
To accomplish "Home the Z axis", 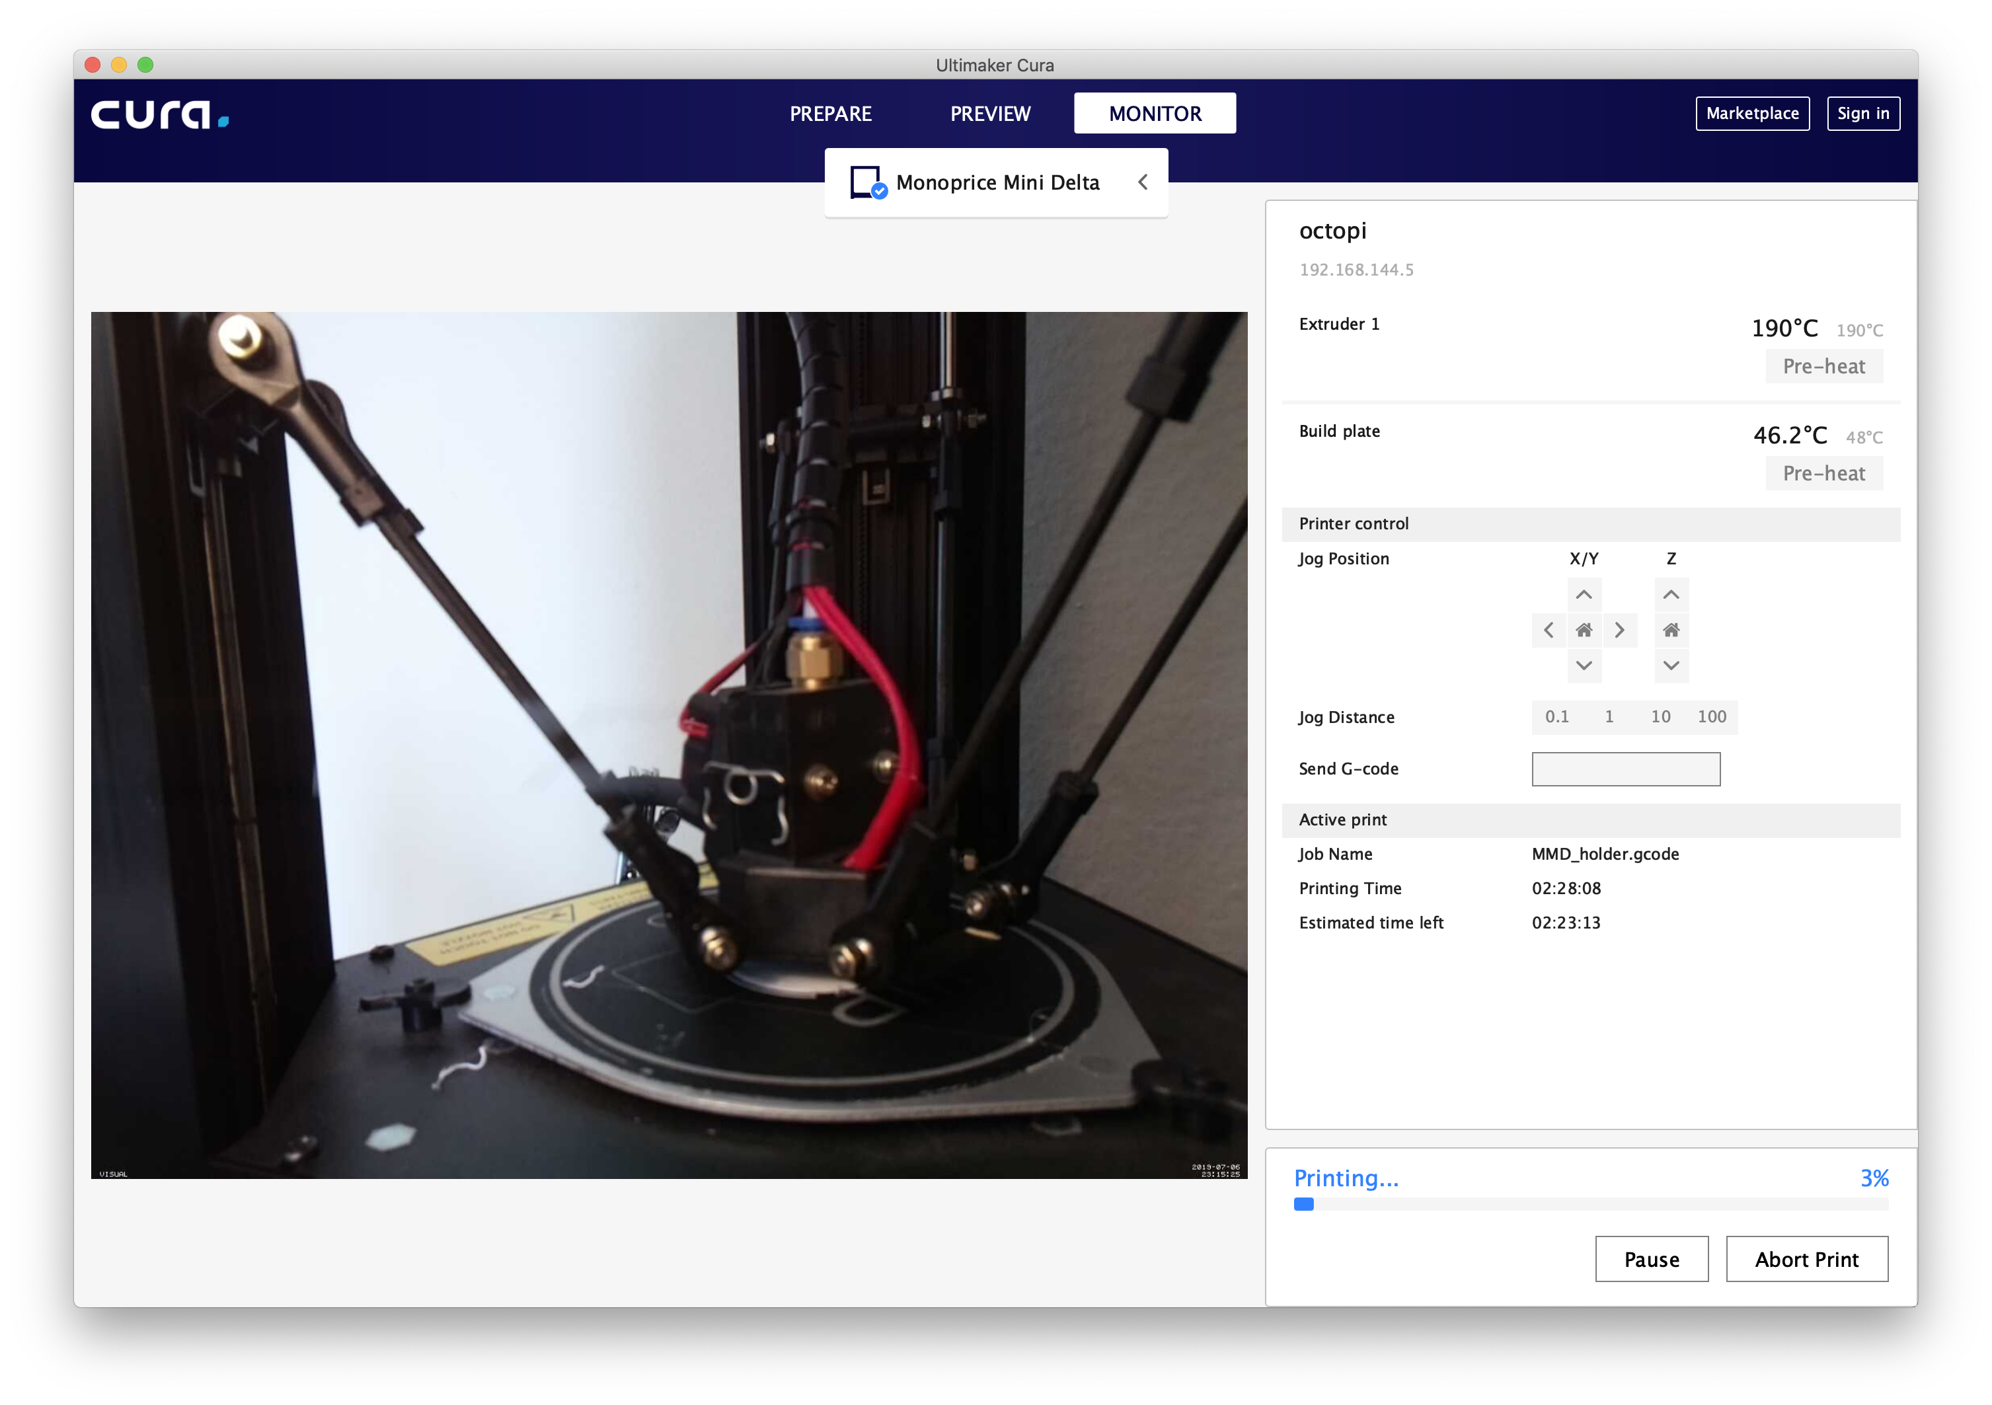I will click(1671, 630).
